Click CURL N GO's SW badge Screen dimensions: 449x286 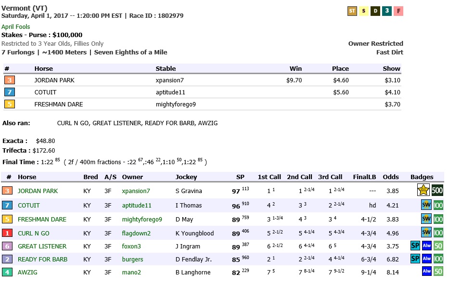pyautogui.click(x=426, y=233)
